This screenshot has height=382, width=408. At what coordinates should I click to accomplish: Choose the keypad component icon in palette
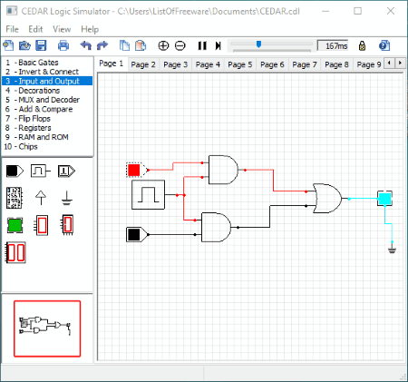pyautogui.click(x=14, y=198)
